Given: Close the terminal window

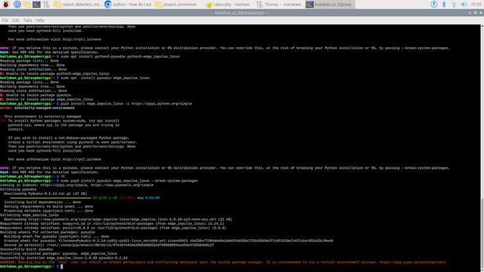Looking at the screenshot, I should [481, 12].
